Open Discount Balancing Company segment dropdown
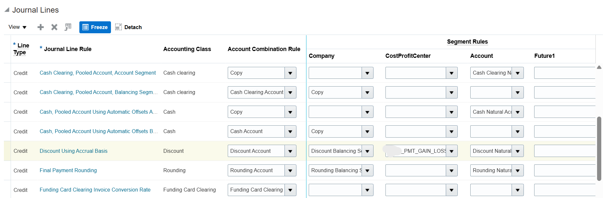 367,151
